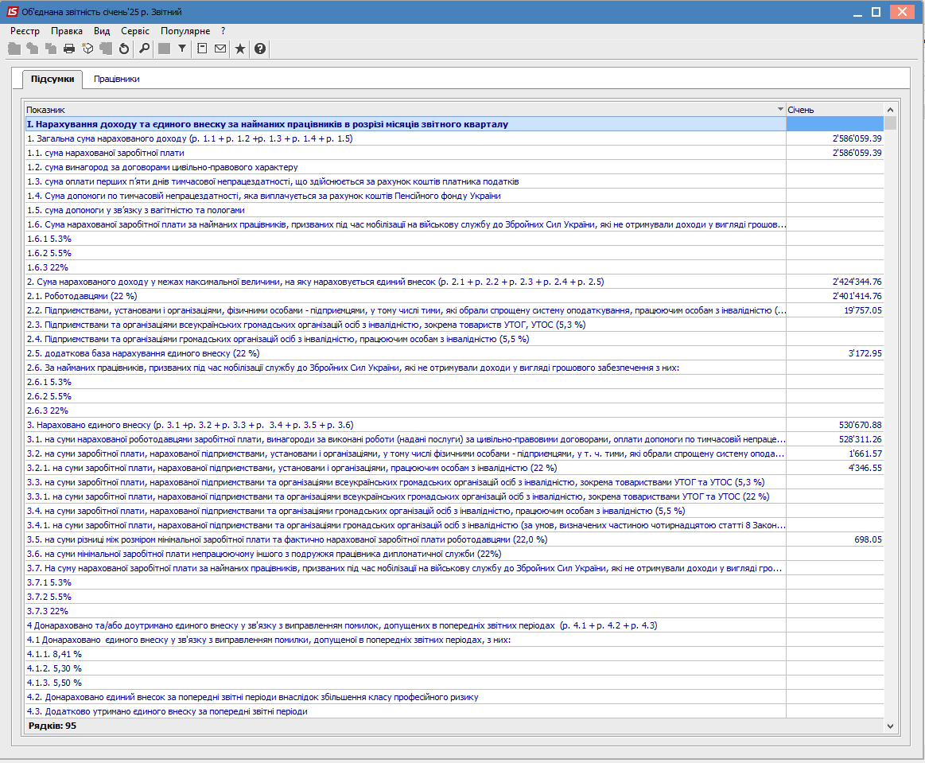
Task: Click the vertical scrollbar thumb
Action: [890, 123]
